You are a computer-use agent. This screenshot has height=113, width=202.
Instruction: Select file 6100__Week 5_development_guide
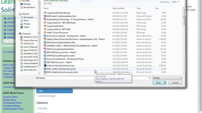pos(61,69)
